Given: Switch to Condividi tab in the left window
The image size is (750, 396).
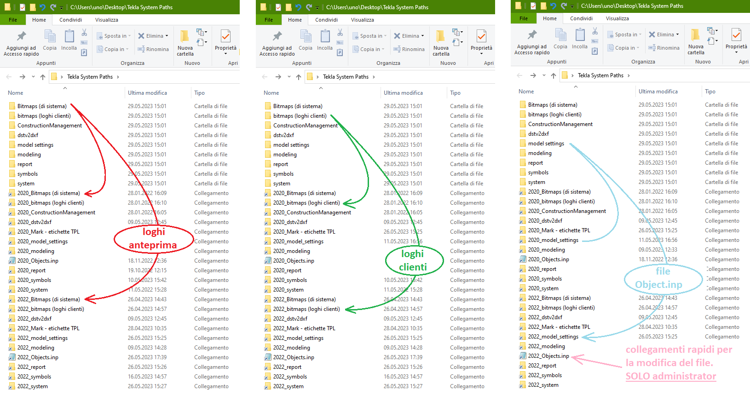Looking at the screenshot, I should coord(70,20).
